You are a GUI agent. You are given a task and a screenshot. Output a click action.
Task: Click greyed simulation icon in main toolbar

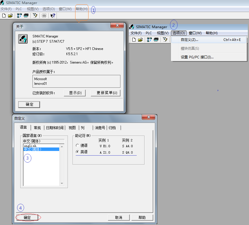(x=44, y=16)
